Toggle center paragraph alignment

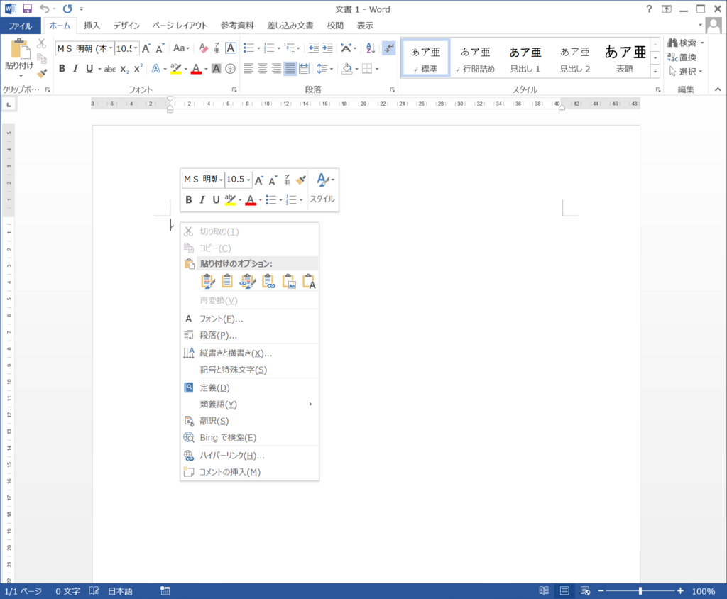[263, 69]
